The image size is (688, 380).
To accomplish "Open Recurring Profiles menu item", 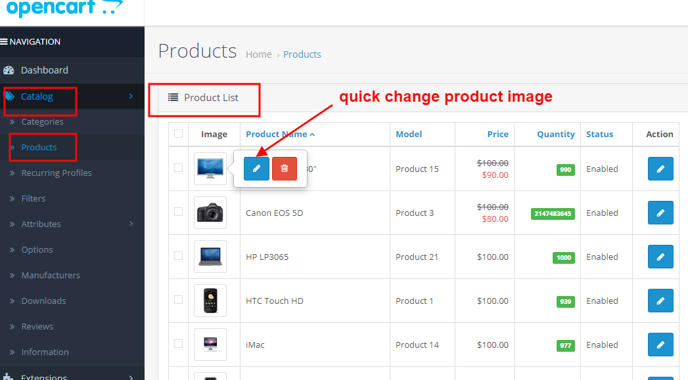I will click(x=57, y=173).
